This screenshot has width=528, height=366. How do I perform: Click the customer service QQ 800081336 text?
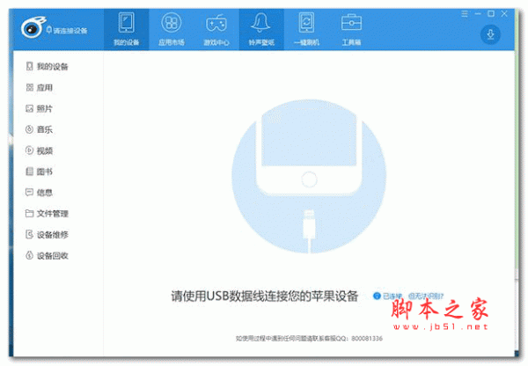[x=309, y=339]
